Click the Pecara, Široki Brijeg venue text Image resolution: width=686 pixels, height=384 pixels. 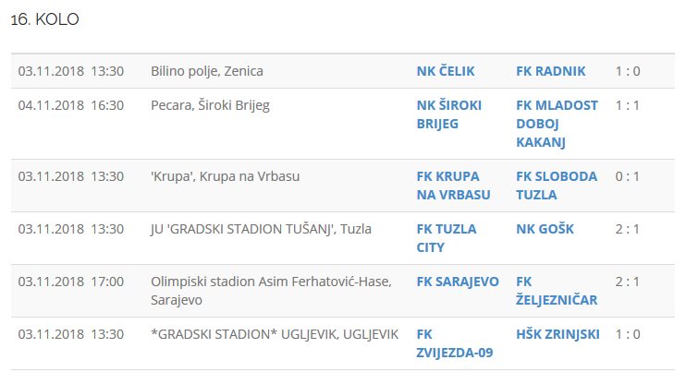(x=210, y=105)
